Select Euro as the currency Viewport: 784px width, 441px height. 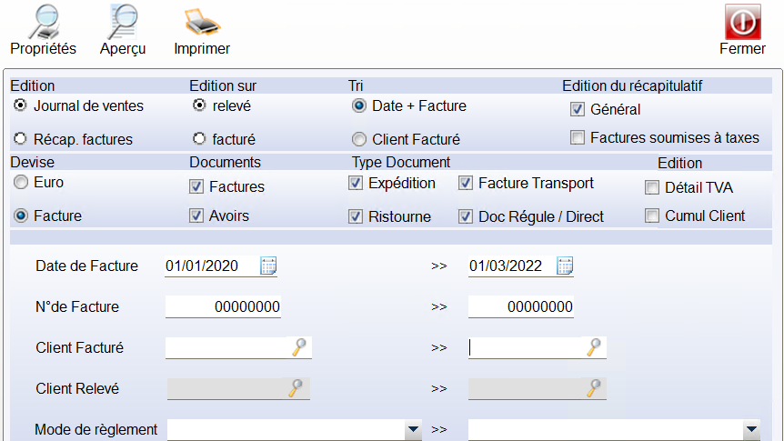(x=21, y=183)
